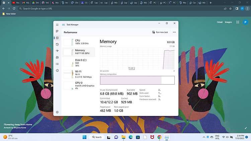Open Google account avatar on page
Image resolution: width=251 pixels, height=141 pixels.
tap(245, 22)
